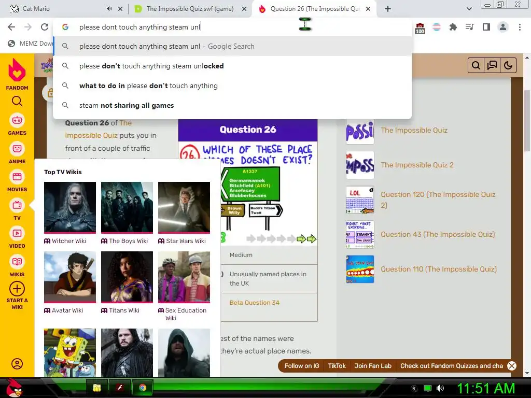Click the TikTok button
This screenshot has width=531, height=398.
pyautogui.click(x=337, y=366)
